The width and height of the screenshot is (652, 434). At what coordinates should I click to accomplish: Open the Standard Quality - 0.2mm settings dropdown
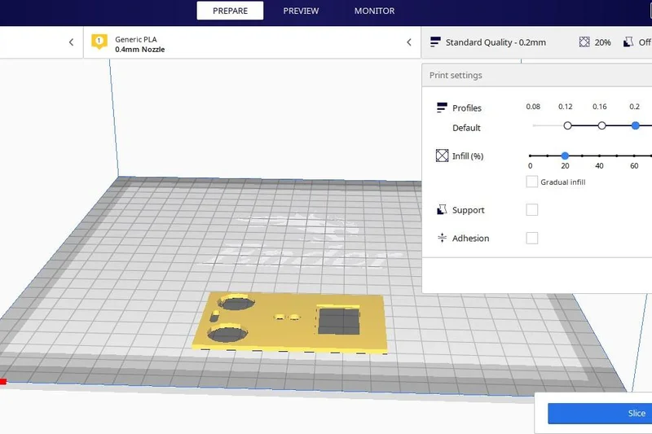click(x=496, y=42)
